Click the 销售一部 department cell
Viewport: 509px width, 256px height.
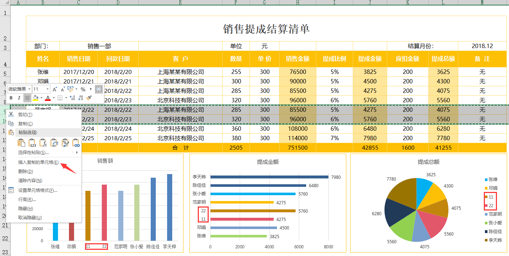pos(99,46)
